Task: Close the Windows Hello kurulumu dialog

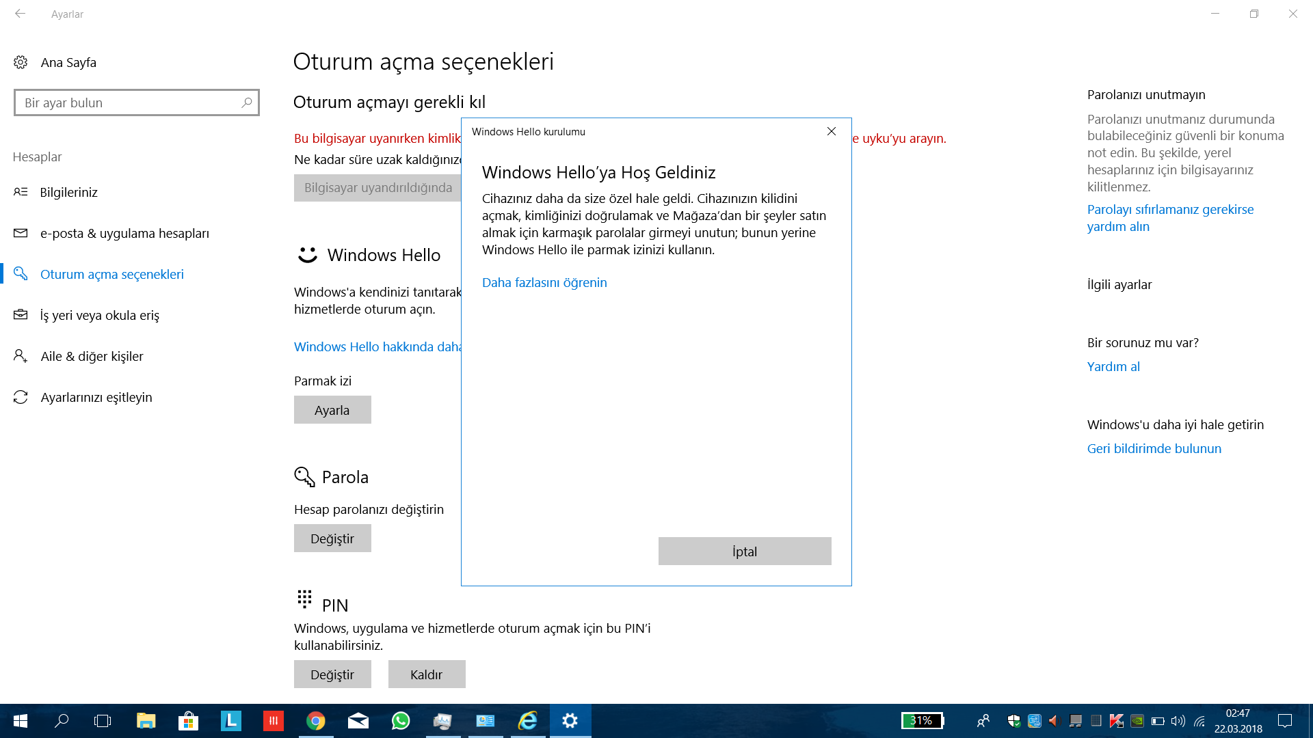Action: pyautogui.click(x=832, y=131)
